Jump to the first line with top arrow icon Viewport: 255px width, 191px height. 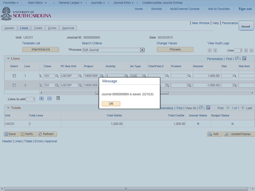click(x=210, y=51)
